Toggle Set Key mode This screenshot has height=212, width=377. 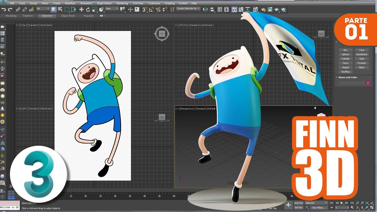click(299, 208)
